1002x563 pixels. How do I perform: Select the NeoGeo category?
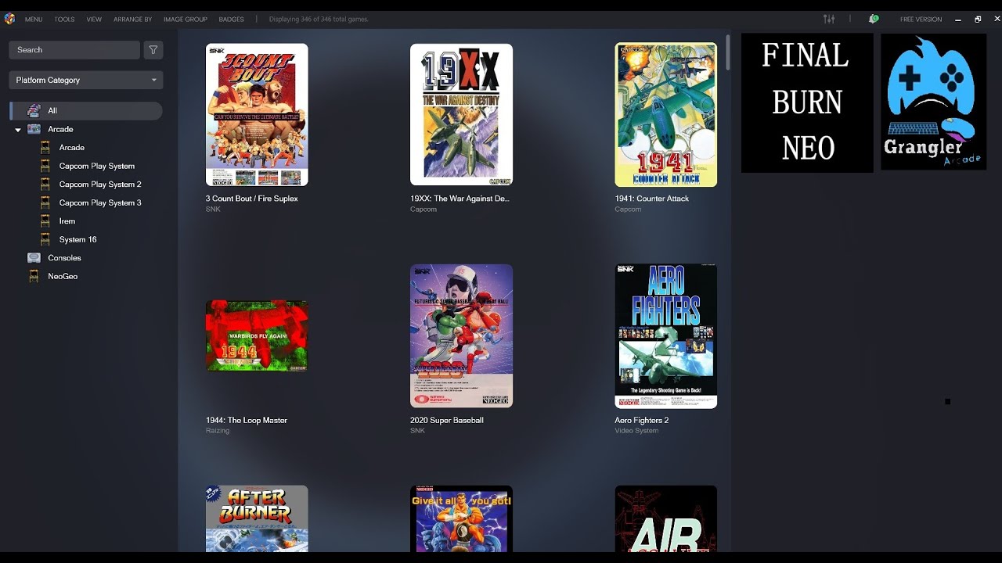point(63,276)
